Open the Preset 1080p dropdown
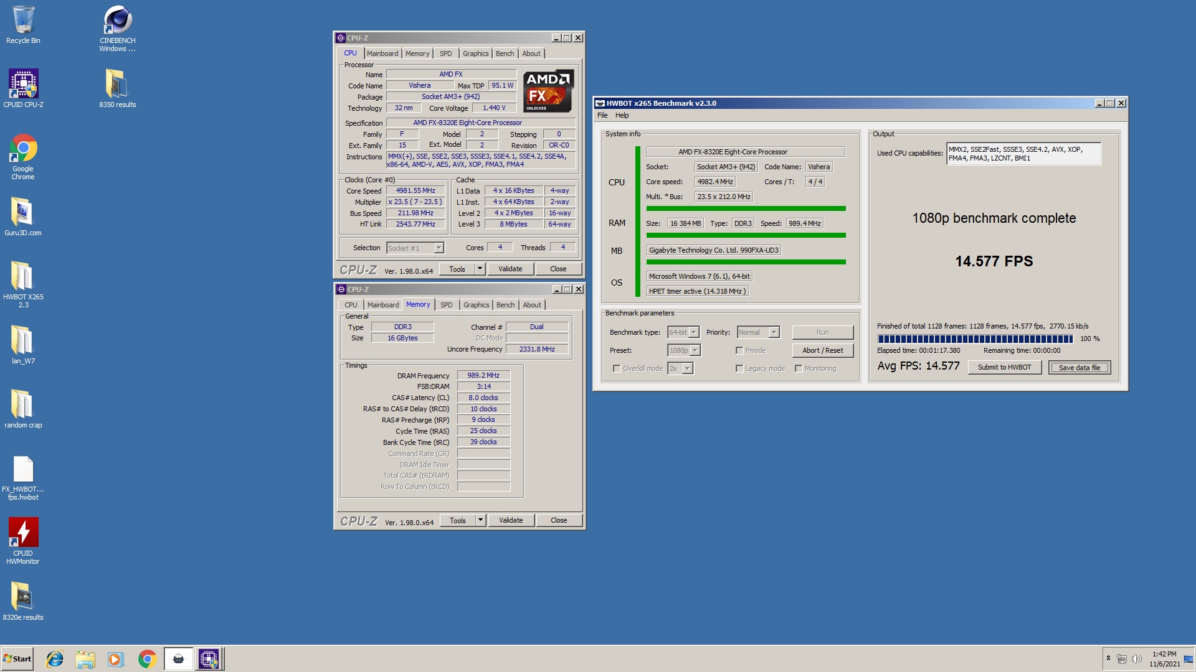 [x=684, y=350]
